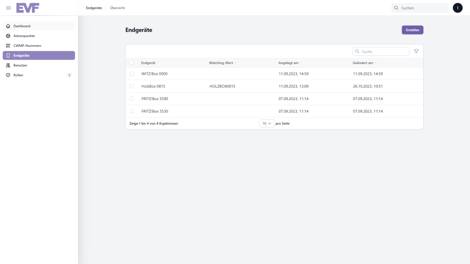Screen dimensions: 470x264
Task: Click the Rollen shield icon
Action: pyautogui.click(x=8, y=75)
